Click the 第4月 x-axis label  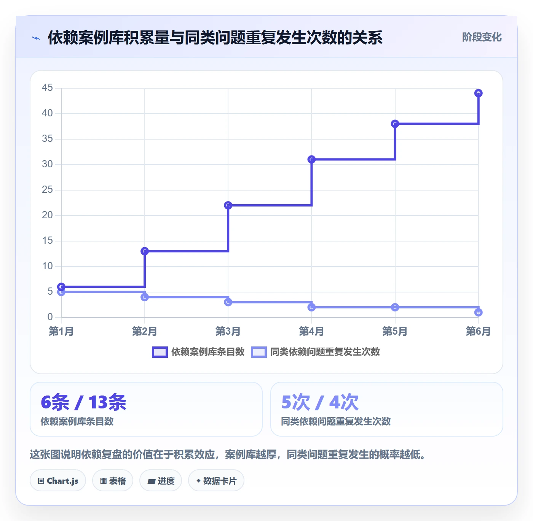(x=311, y=331)
